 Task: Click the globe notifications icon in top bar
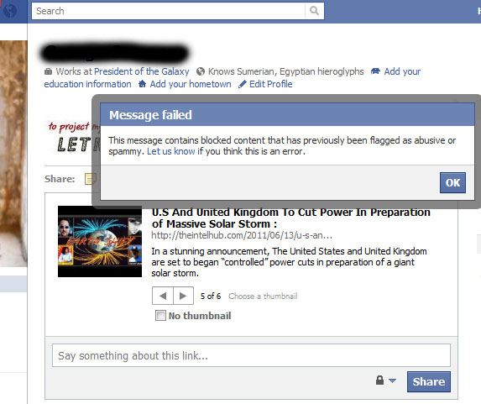point(10,11)
